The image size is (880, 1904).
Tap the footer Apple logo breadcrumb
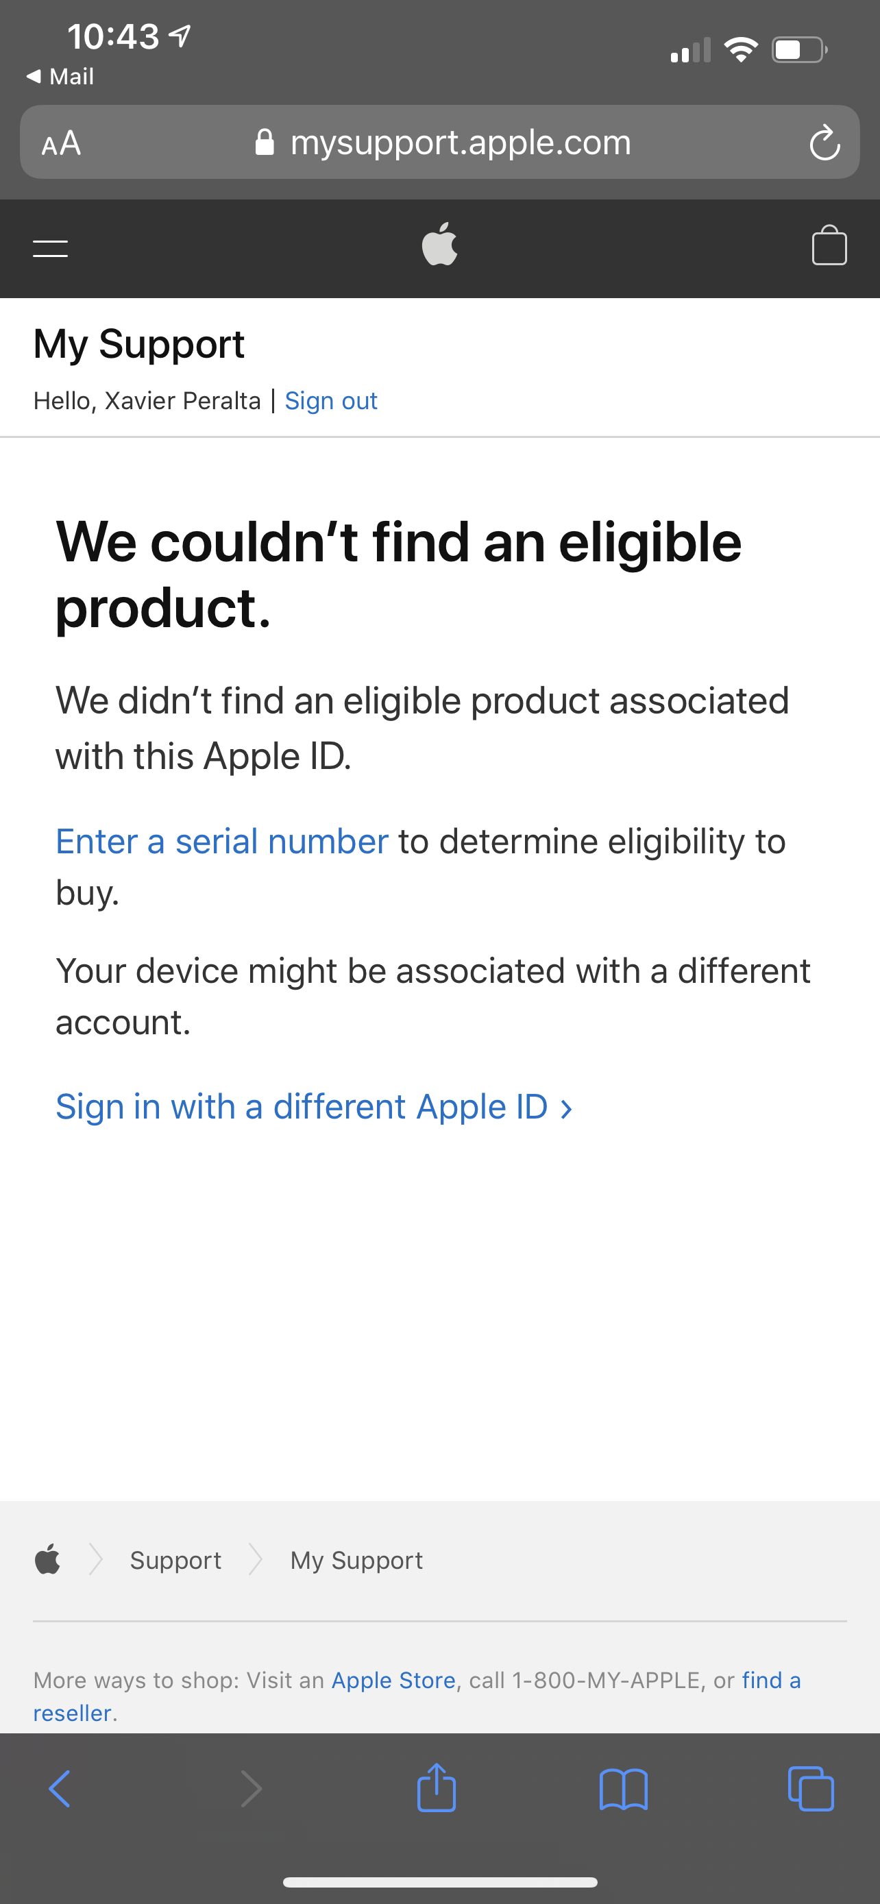tap(48, 1559)
